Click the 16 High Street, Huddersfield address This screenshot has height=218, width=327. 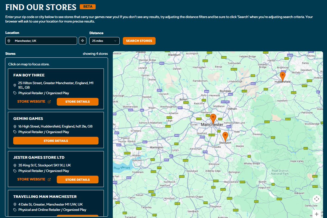(x=56, y=127)
